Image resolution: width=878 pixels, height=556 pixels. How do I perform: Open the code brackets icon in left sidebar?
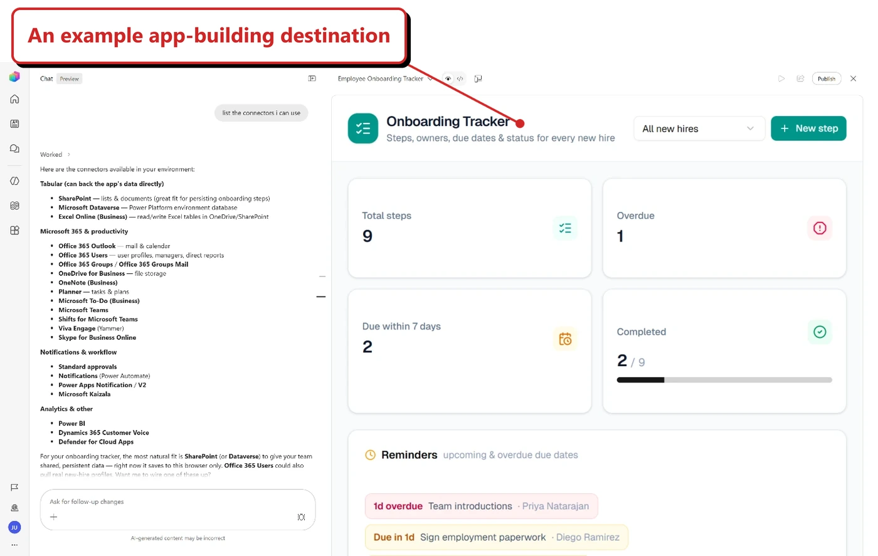coord(14,181)
